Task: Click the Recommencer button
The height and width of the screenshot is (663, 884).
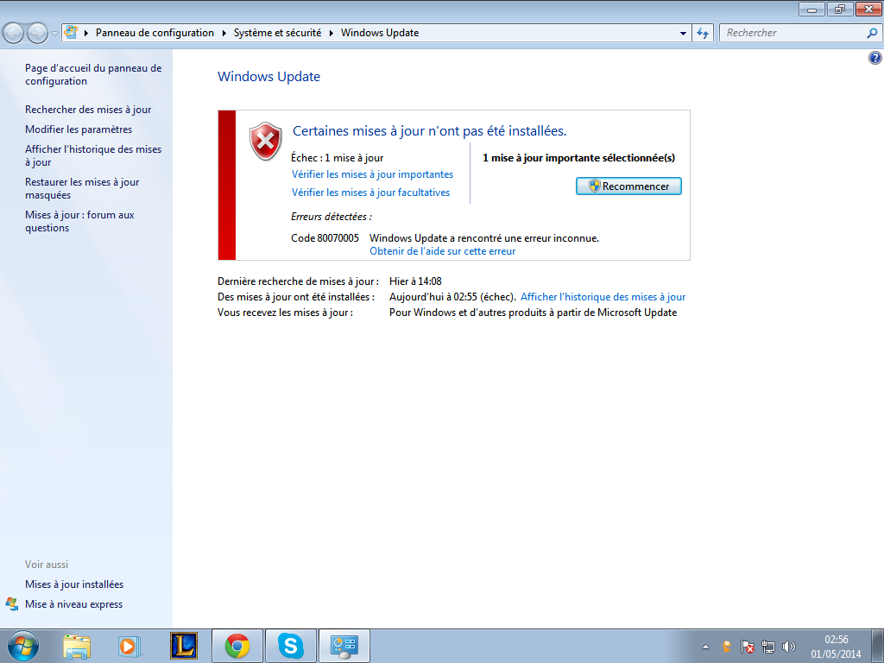Action: tap(628, 186)
